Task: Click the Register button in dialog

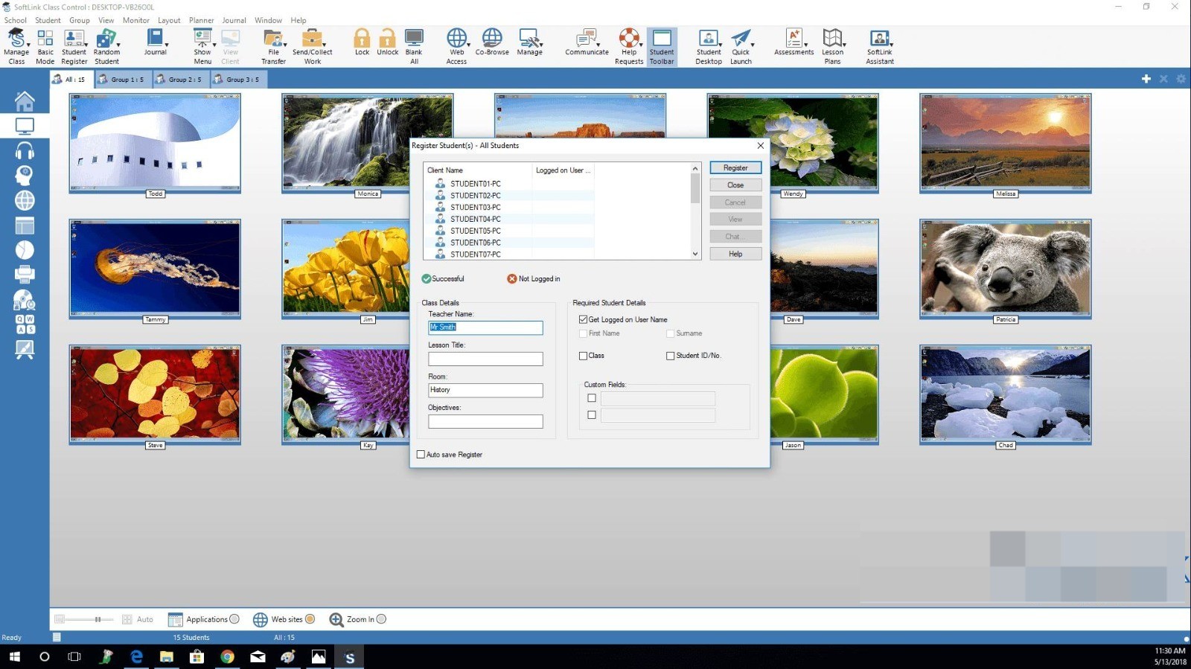Action: tap(735, 167)
